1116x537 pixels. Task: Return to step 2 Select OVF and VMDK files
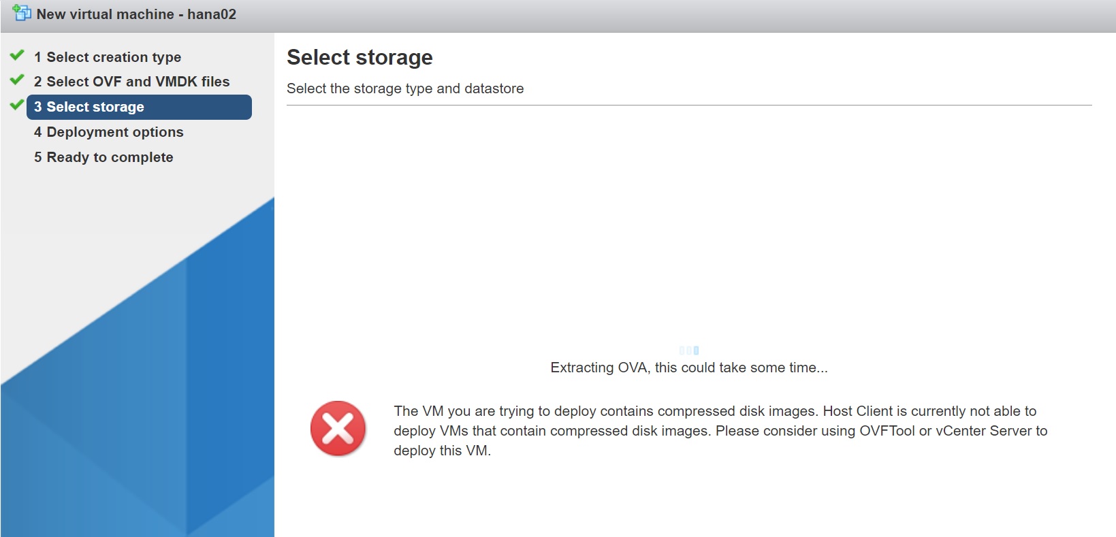(x=132, y=82)
